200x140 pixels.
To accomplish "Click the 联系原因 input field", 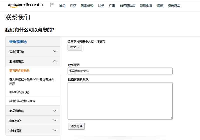I will pos(120,71).
